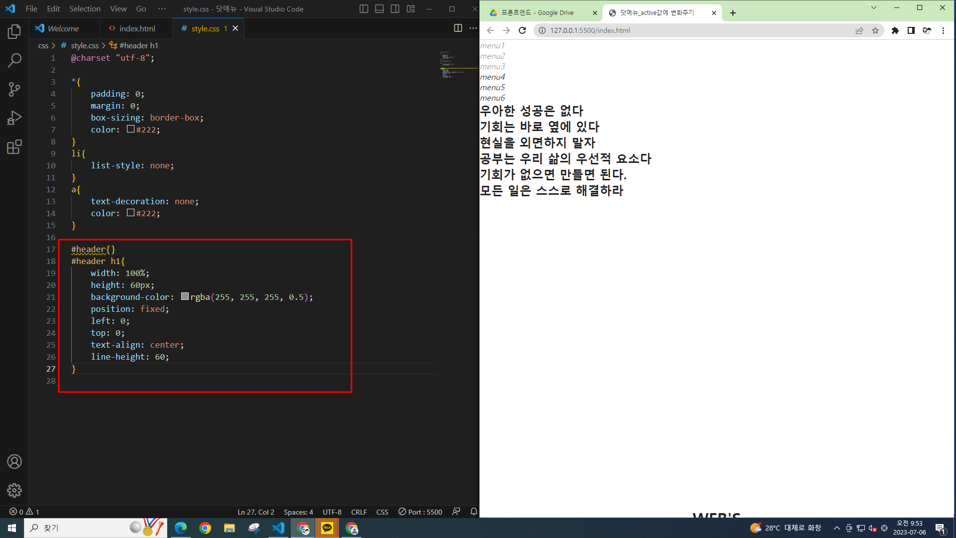Click the rgba background-color swatch
956x538 pixels.
185,297
